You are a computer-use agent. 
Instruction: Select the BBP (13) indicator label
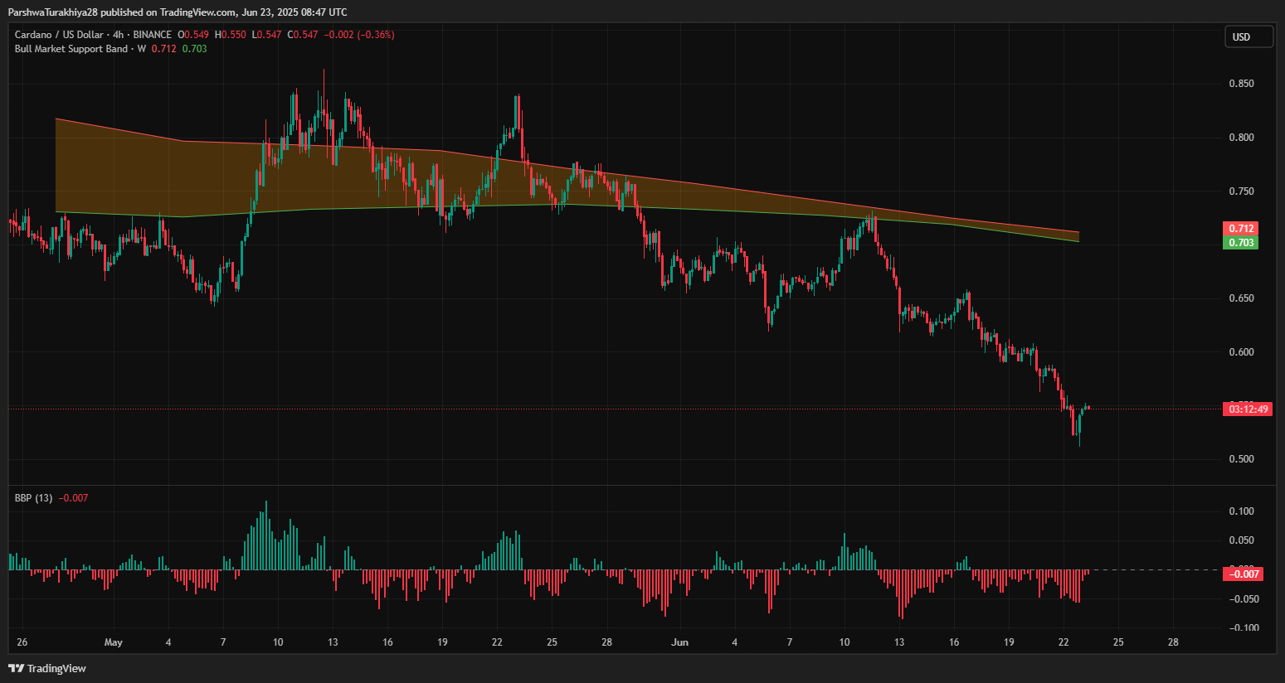point(33,498)
